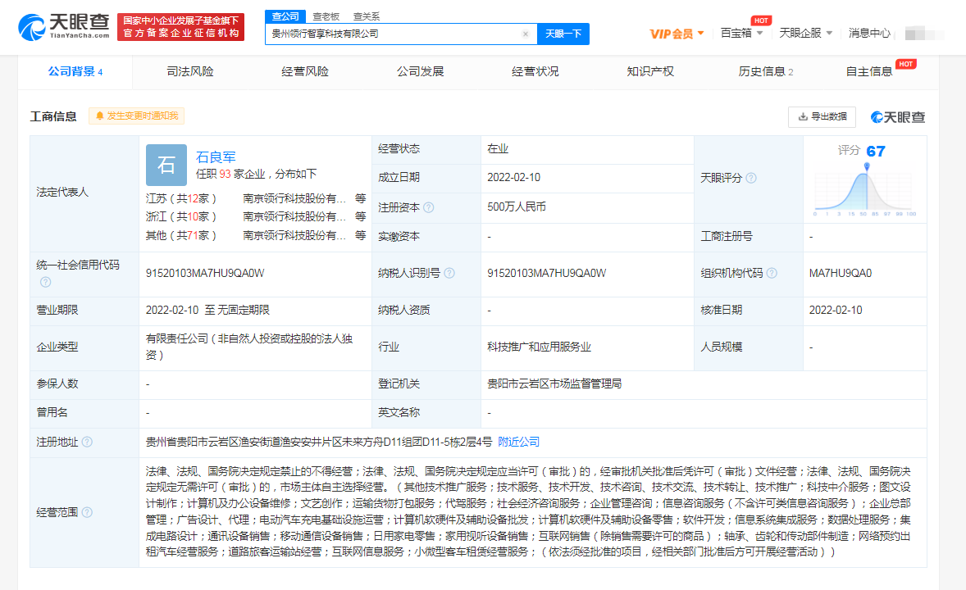Open the 司法风险 tab
Image resolution: width=966 pixels, height=590 pixels.
[189, 71]
